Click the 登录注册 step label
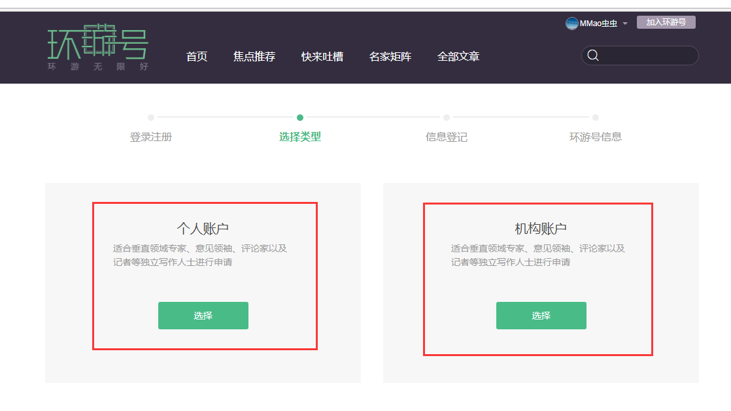This screenshot has height=411, width=731. [150, 137]
